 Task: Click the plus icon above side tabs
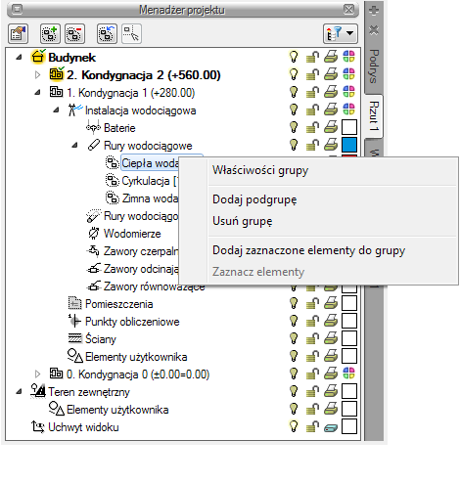point(374,11)
